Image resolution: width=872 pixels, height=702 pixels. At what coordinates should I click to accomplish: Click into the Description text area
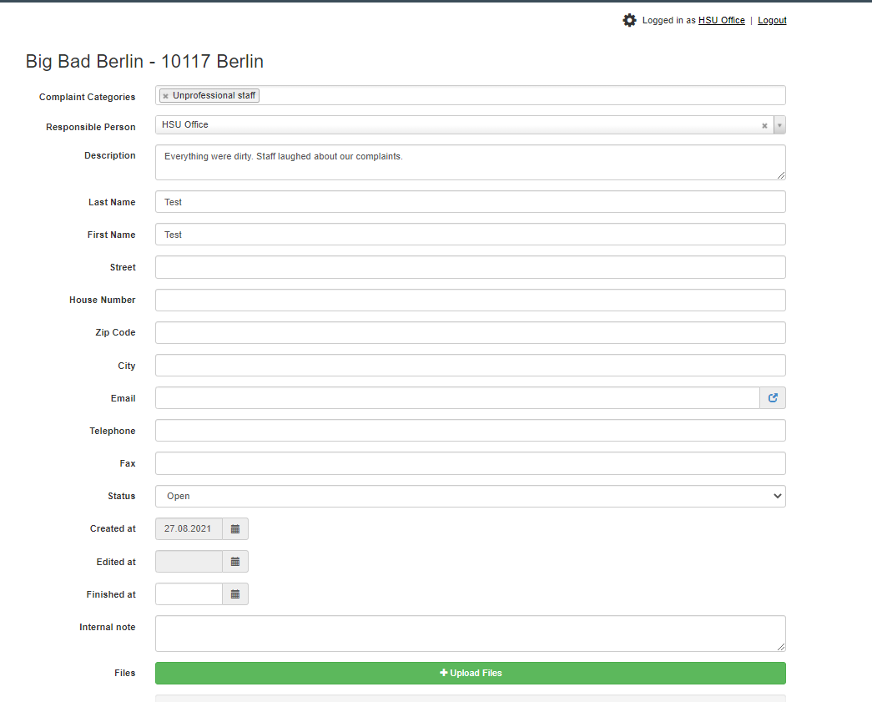pos(470,162)
